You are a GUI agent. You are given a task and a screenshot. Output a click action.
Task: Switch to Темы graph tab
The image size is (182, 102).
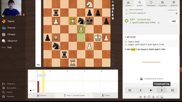[106, 95]
